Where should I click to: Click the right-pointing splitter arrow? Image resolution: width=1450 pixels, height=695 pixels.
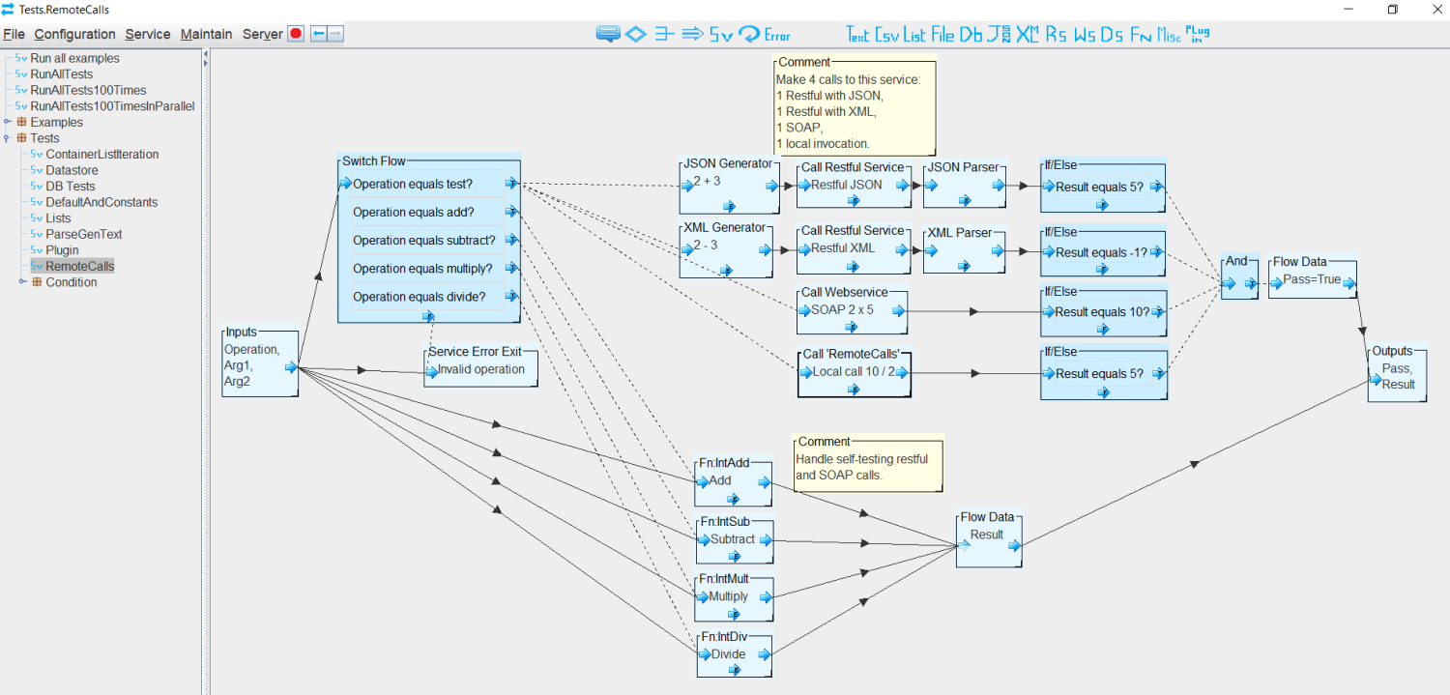(205, 65)
